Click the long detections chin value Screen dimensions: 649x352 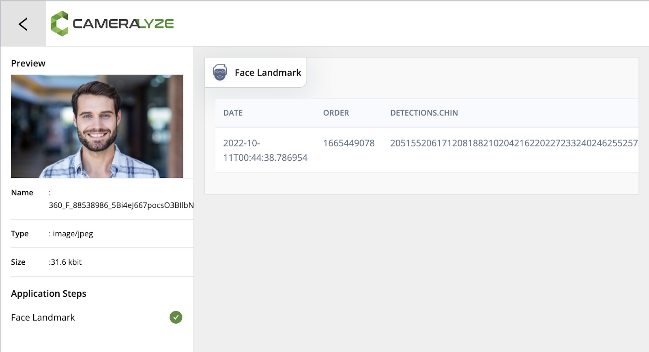(514, 143)
